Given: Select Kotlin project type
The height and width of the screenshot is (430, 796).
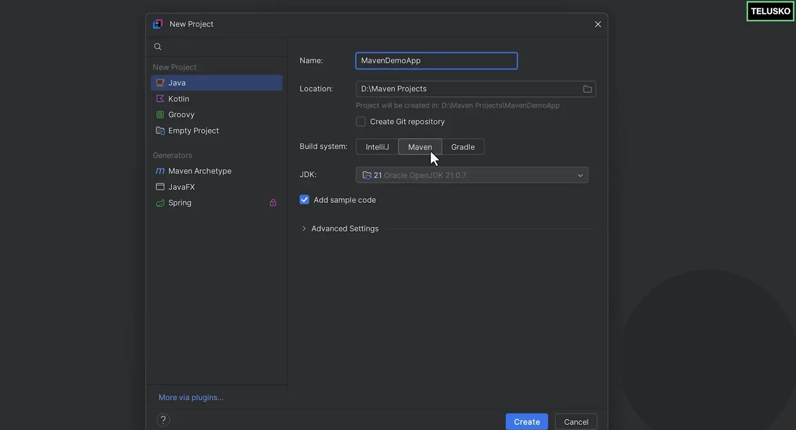Looking at the screenshot, I should point(217,98).
